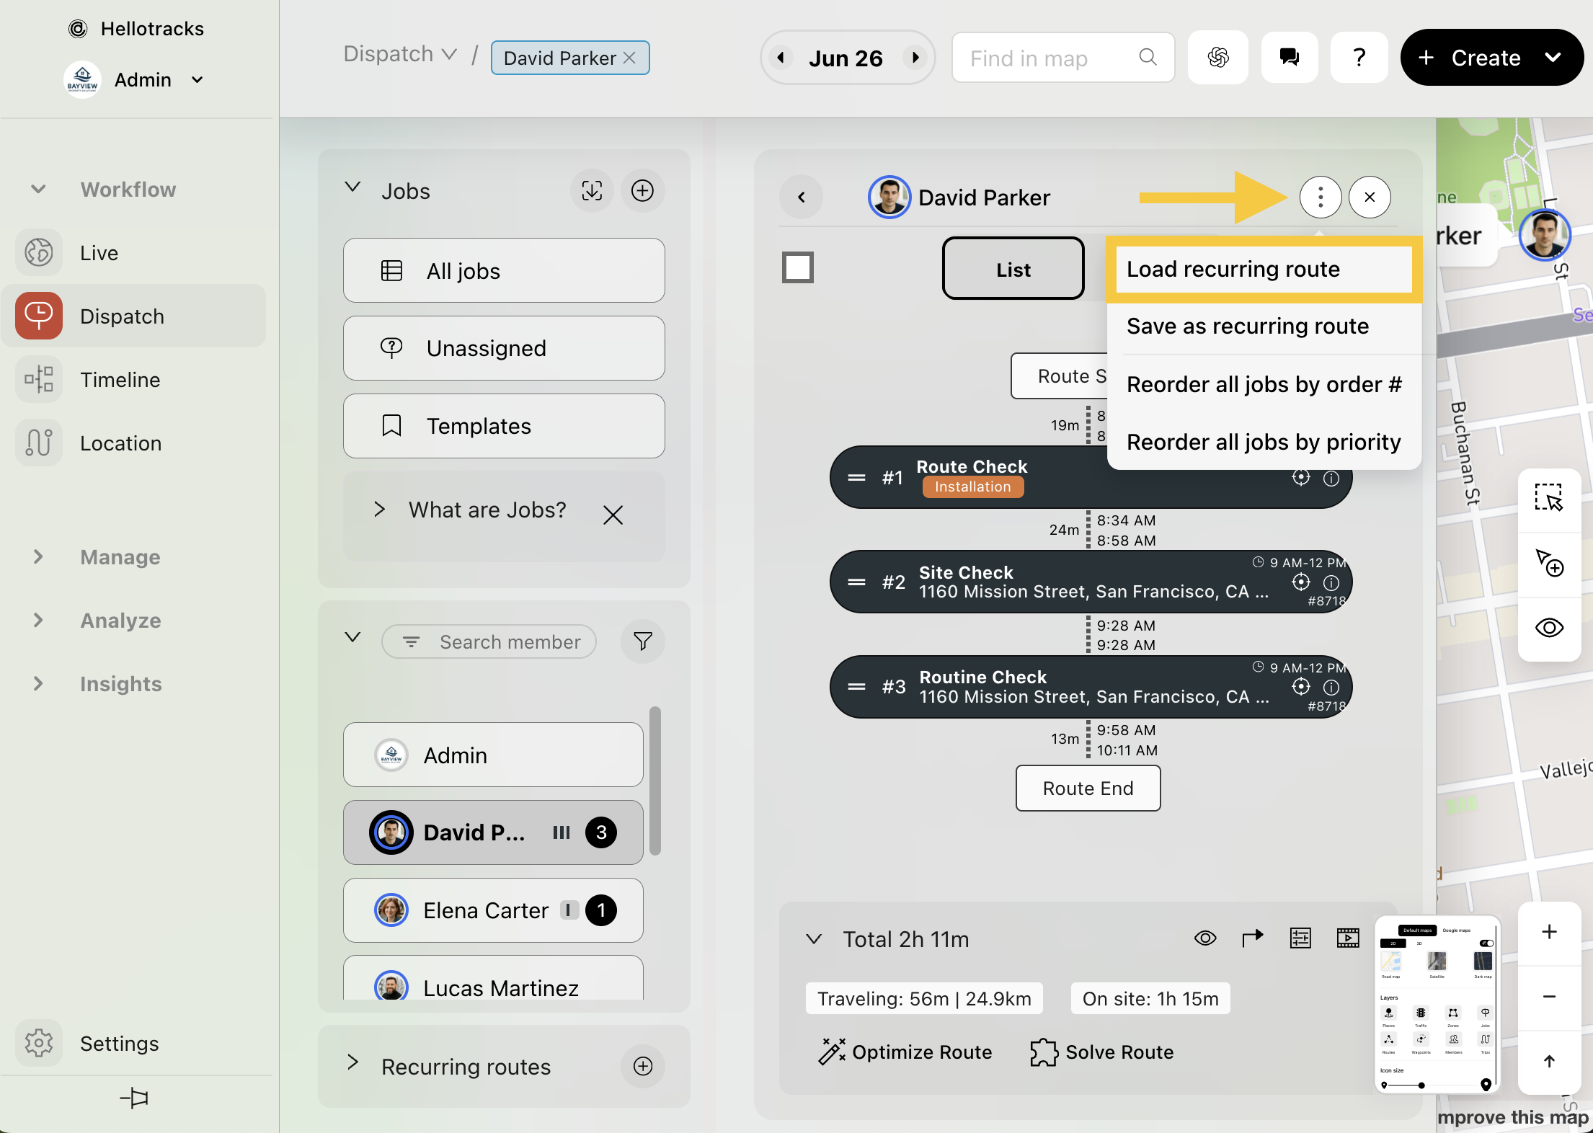The width and height of the screenshot is (1593, 1133).
Task: Open the Dispatch section icon
Action: point(39,316)
